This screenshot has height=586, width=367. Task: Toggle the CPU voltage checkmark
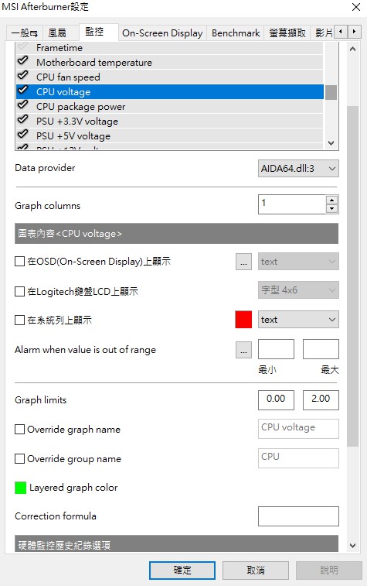tap(22, 91)
